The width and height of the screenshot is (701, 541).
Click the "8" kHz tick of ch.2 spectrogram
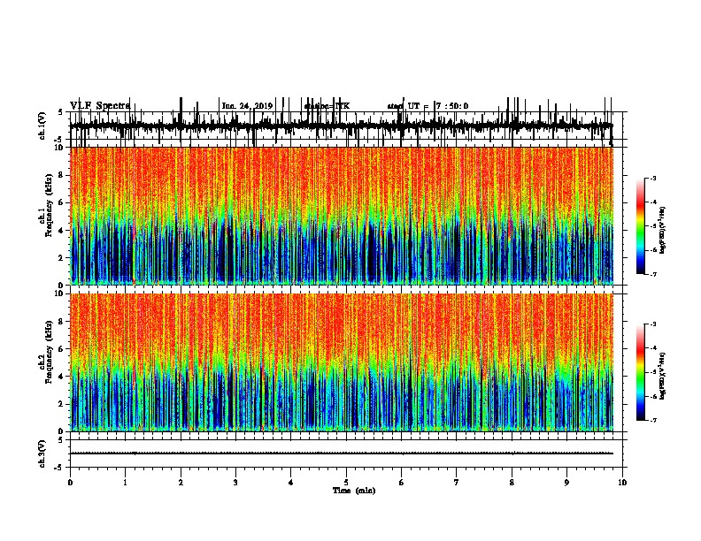61,322
